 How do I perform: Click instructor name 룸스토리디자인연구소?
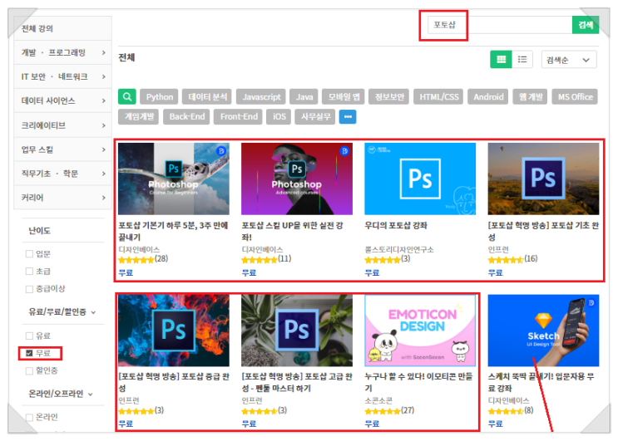(399, 249)
